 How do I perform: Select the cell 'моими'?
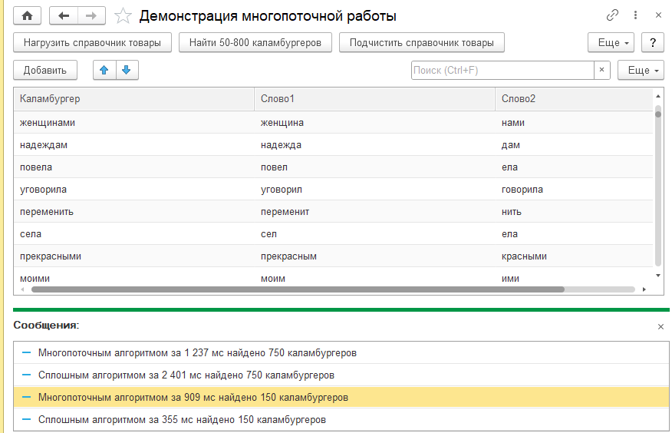tap(134, 277)
